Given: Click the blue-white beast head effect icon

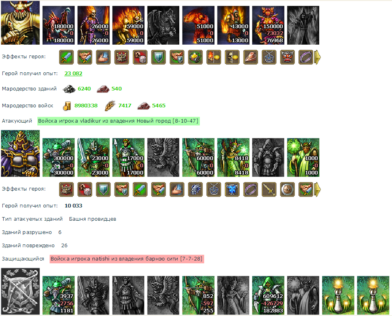Looking at the screenshot, I should (x=195, y=189).
